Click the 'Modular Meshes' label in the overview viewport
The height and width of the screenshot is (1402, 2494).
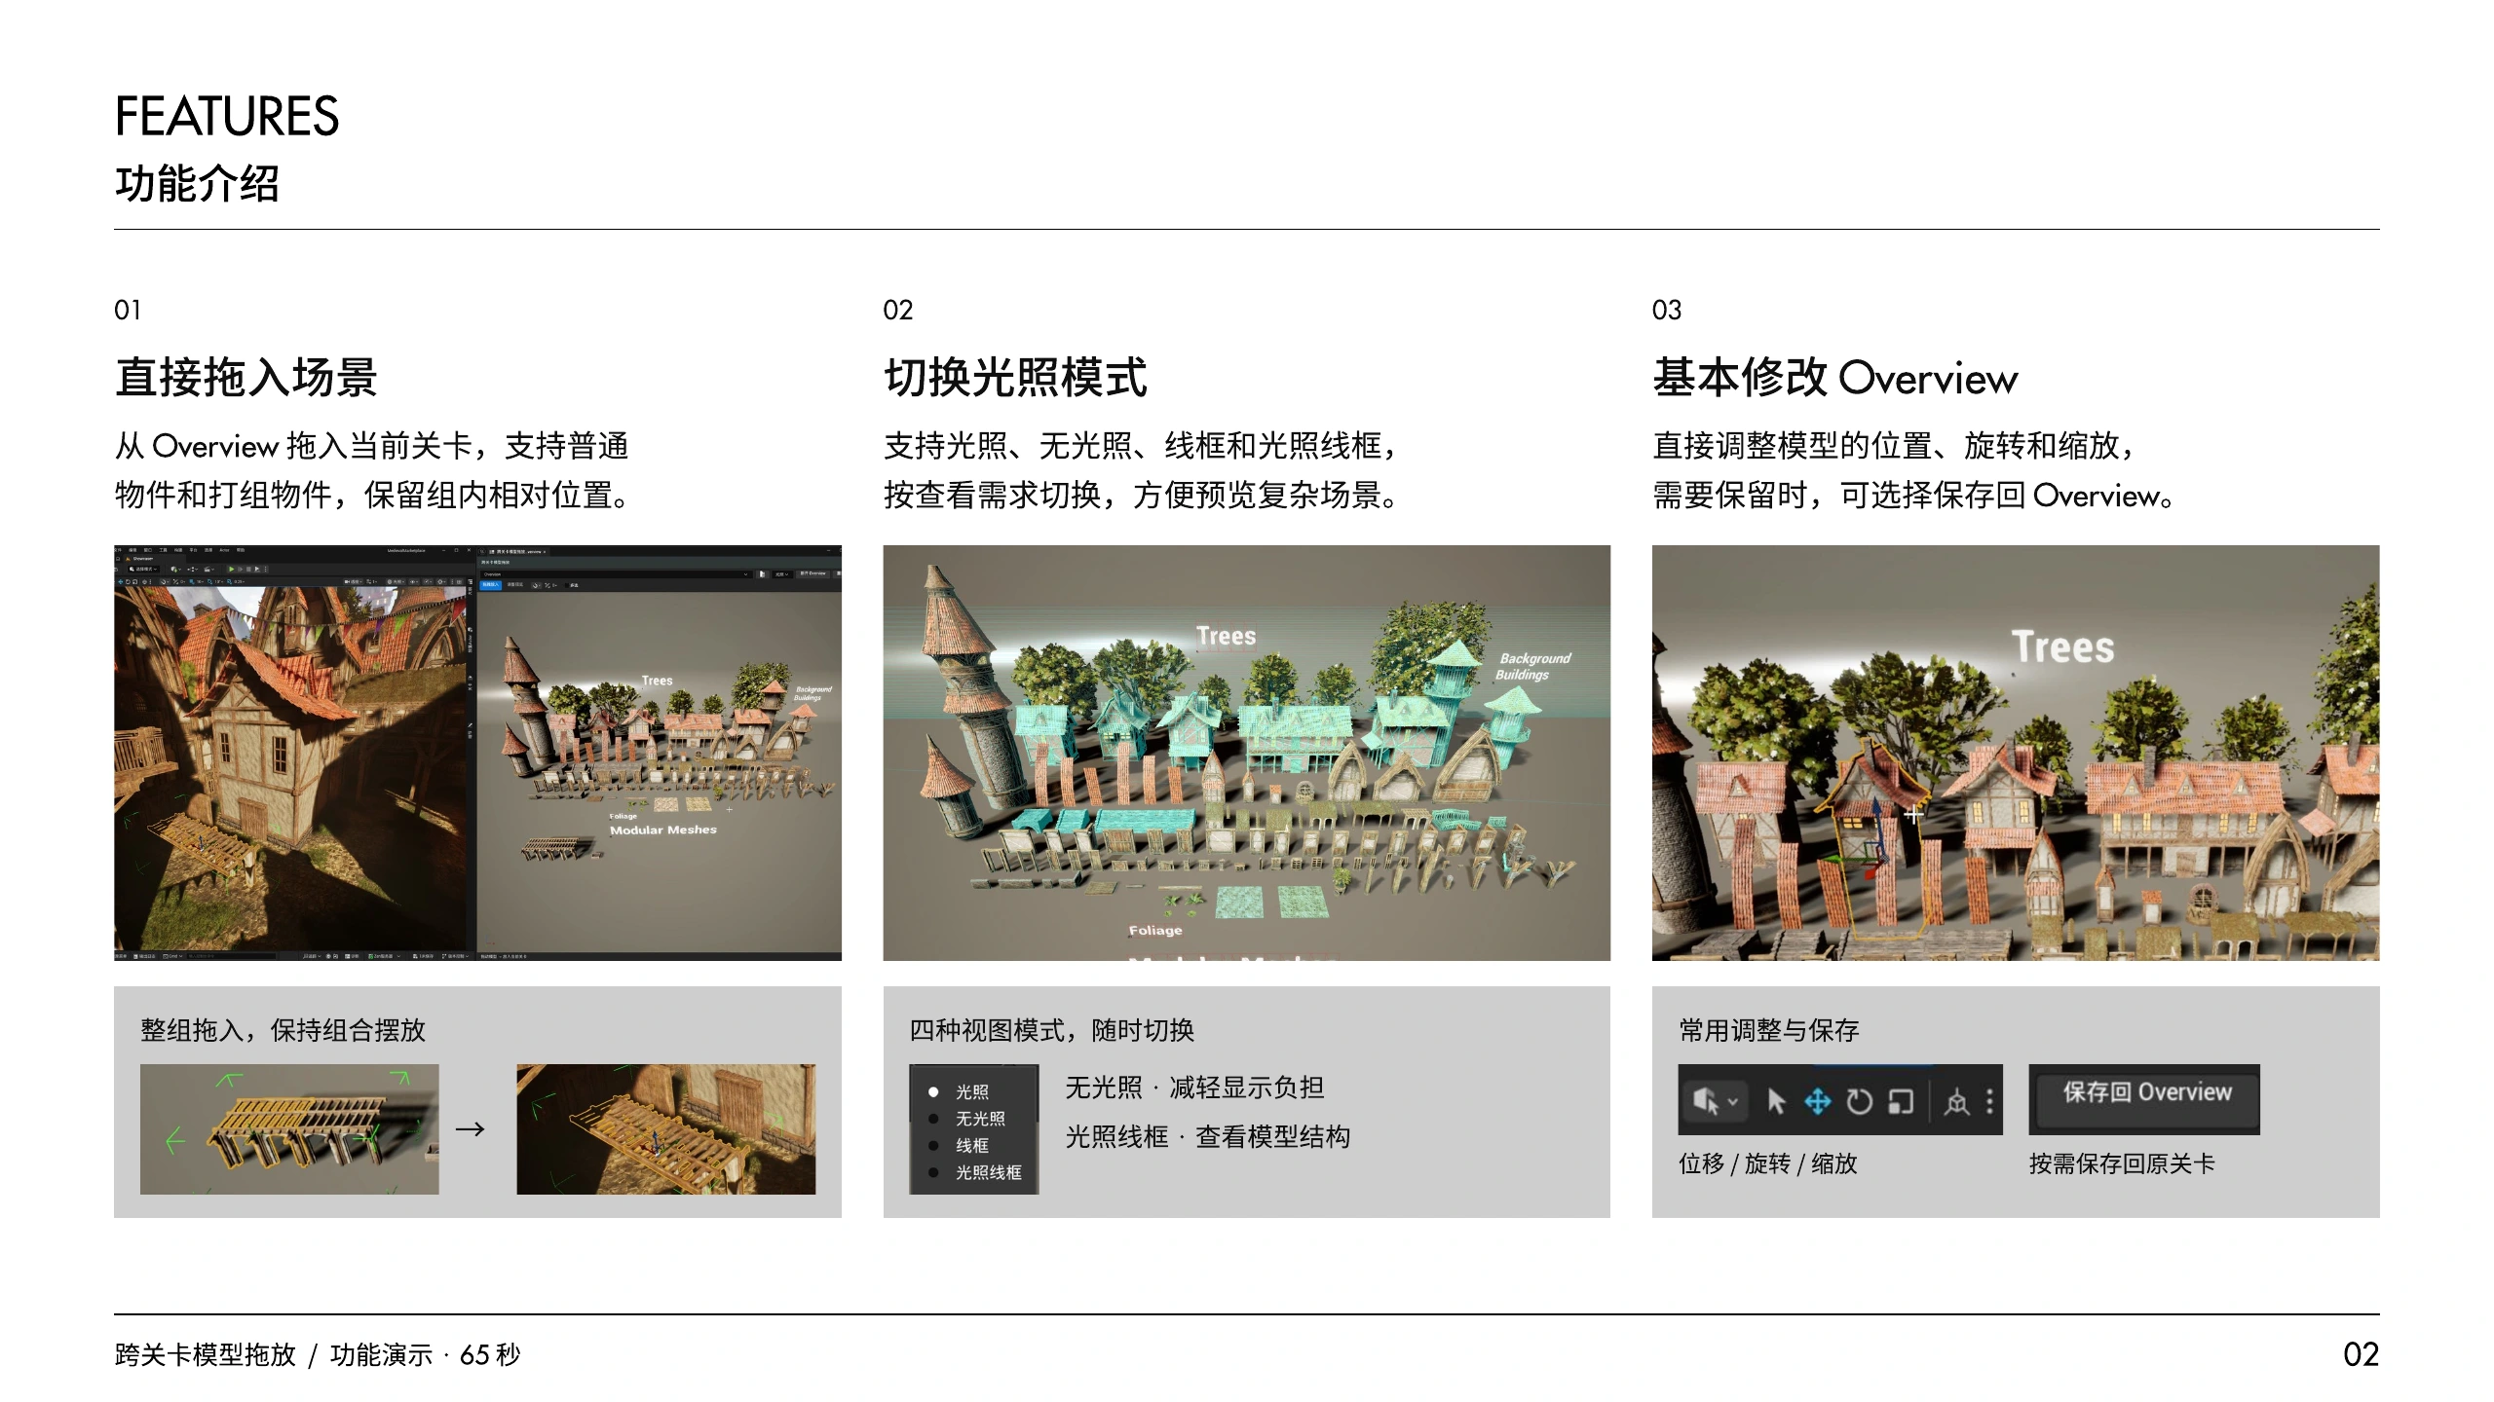click(663, 830)
